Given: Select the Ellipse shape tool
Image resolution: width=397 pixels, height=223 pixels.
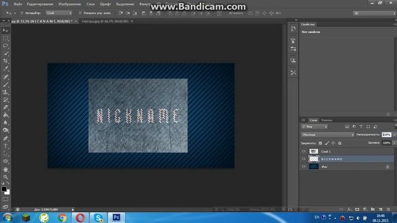Looking at the screenshot, I should tap(6, 161).
